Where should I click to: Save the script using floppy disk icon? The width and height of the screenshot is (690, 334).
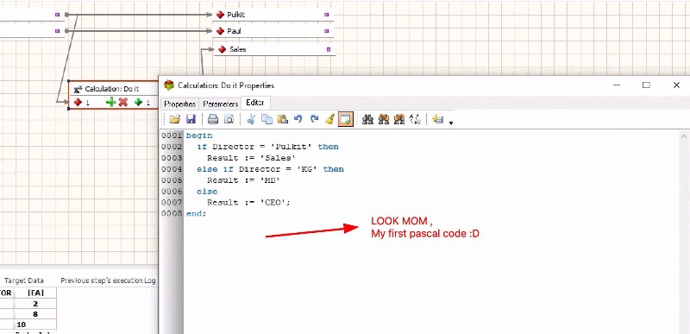191,119
